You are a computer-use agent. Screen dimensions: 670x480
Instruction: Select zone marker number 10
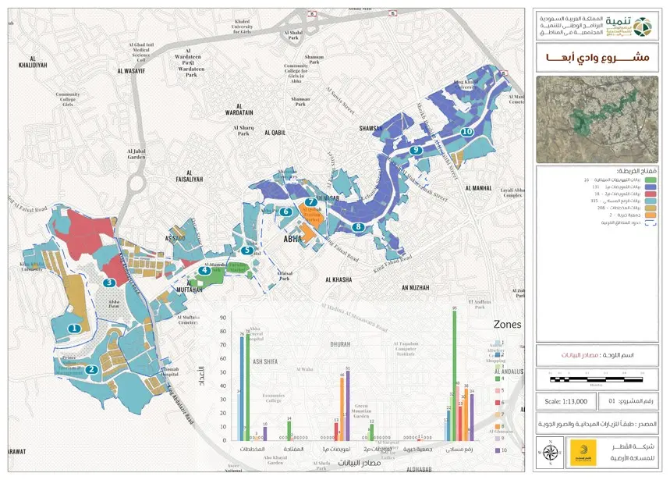point(466,132)
